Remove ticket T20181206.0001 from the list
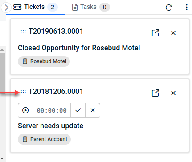192x162 pixels. (x=173, y=93)
